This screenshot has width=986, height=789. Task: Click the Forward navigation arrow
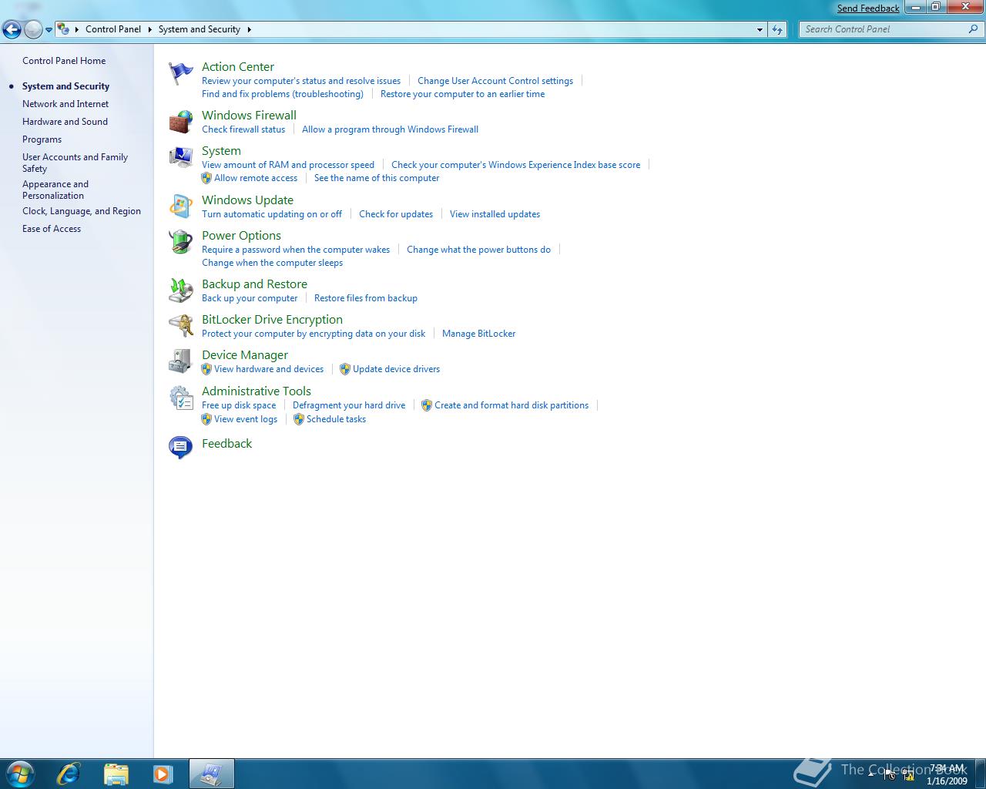tap(33, 29)
